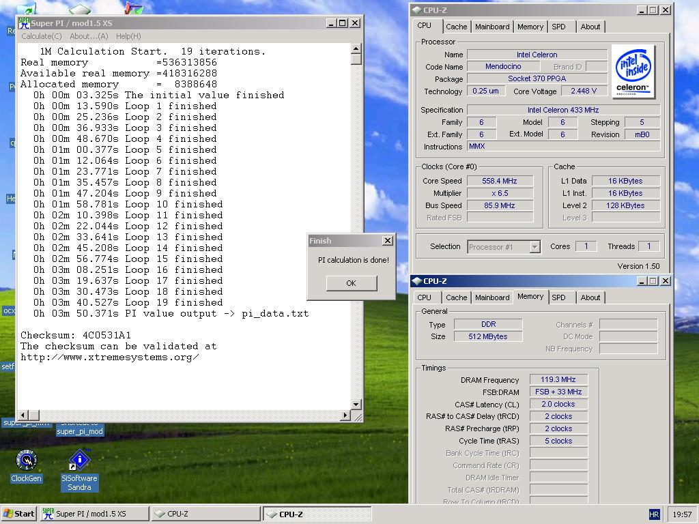Click the Windows Start button
Screen dimensions: 699x524
18,514
